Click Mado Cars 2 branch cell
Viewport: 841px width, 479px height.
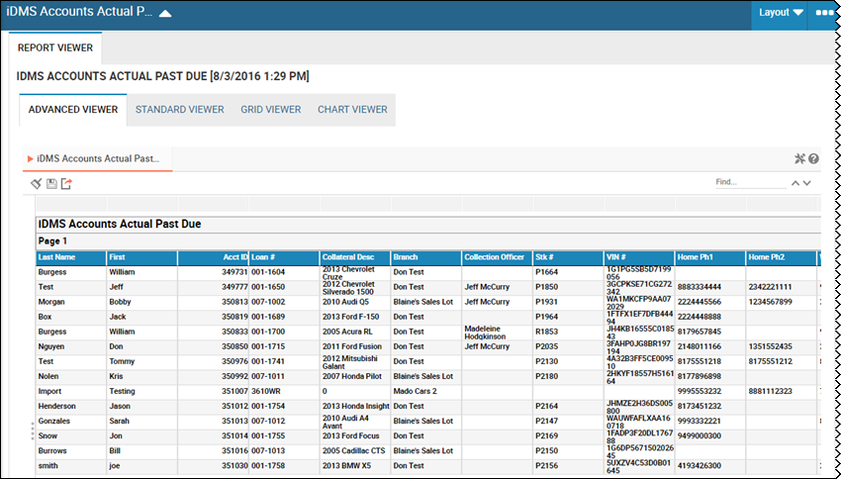pos(426,392)
